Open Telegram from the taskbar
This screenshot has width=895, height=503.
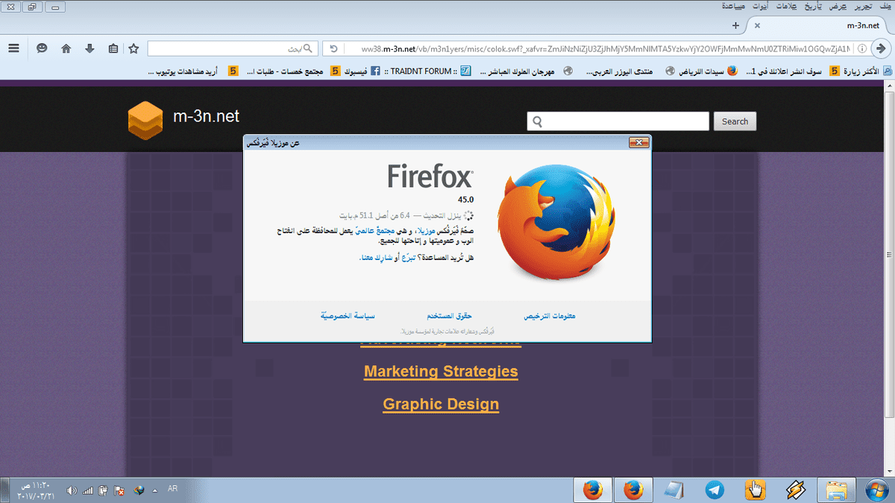point(715,490)
